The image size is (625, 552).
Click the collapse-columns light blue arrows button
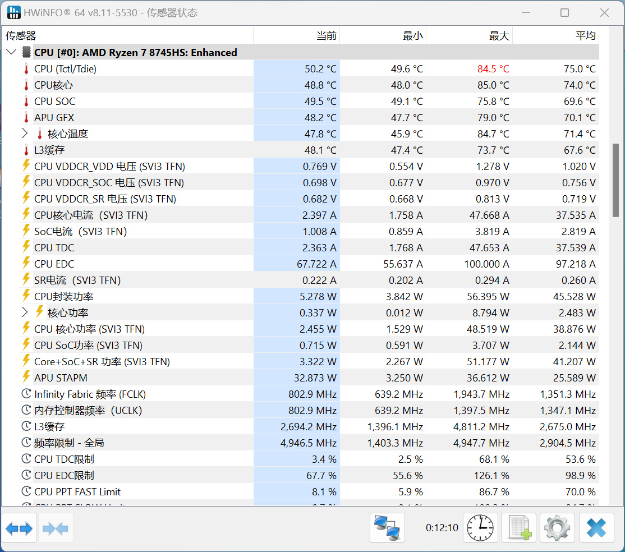(56, 528)
